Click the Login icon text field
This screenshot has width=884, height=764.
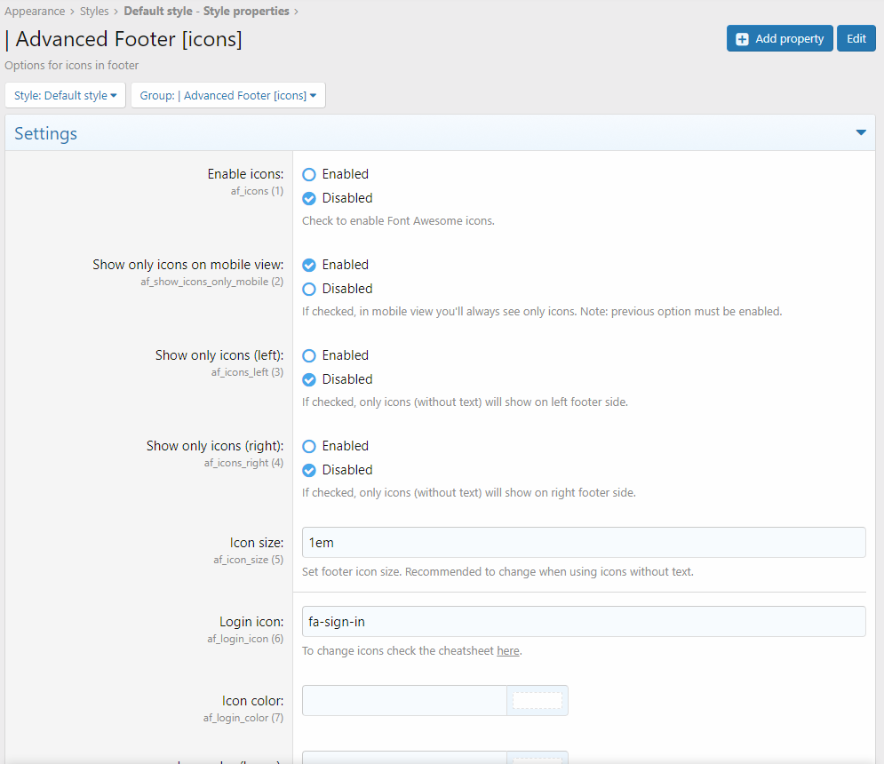(x=583, y=622)
